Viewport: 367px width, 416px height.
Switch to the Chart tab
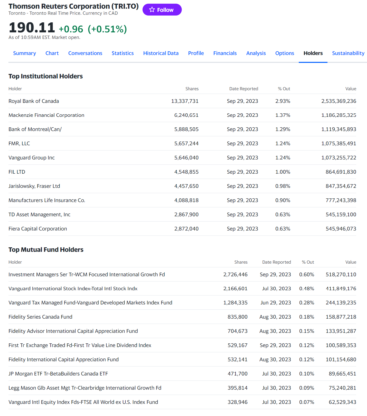[x=52, y=53]
